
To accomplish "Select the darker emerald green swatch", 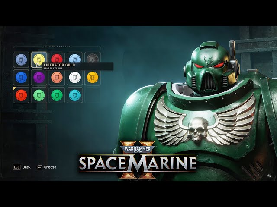I will click(57, 95).
